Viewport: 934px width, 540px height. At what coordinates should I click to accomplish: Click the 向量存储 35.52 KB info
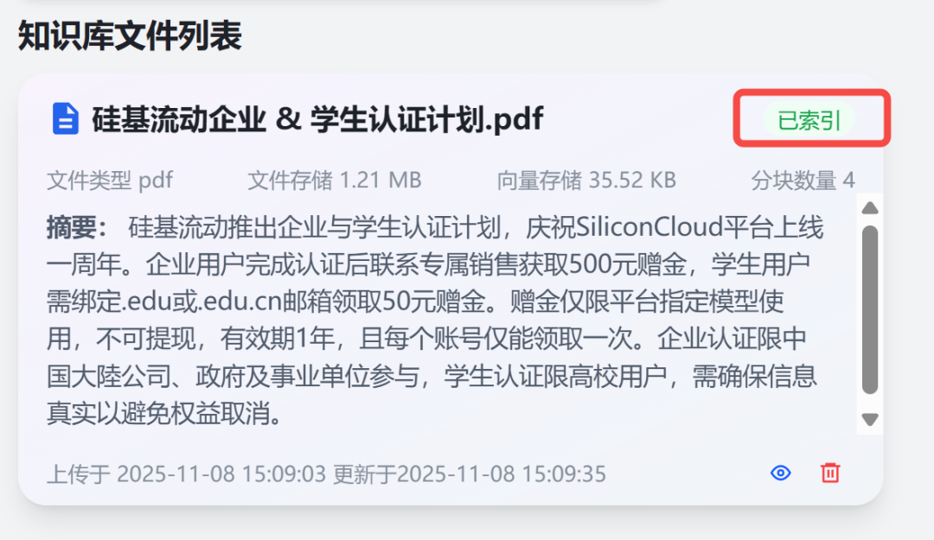pos(586,180)
